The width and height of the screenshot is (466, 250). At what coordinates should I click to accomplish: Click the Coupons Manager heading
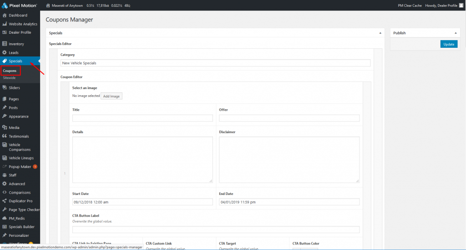click(69, 20)
